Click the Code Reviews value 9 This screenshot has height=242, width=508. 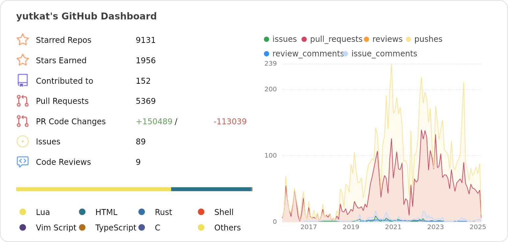click(138, 162)
